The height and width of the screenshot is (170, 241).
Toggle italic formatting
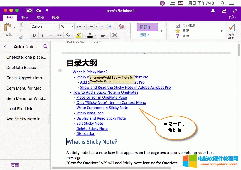point(43,35)
